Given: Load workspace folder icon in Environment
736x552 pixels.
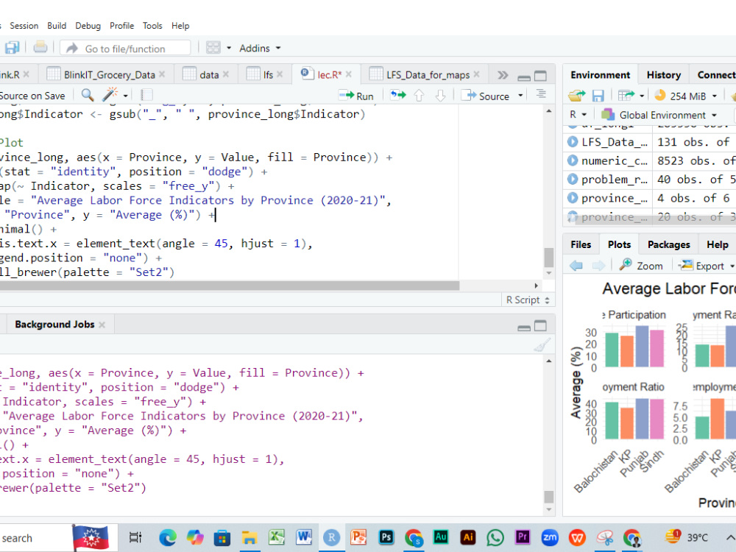Looking at the screenshot, I should (576, 96).
